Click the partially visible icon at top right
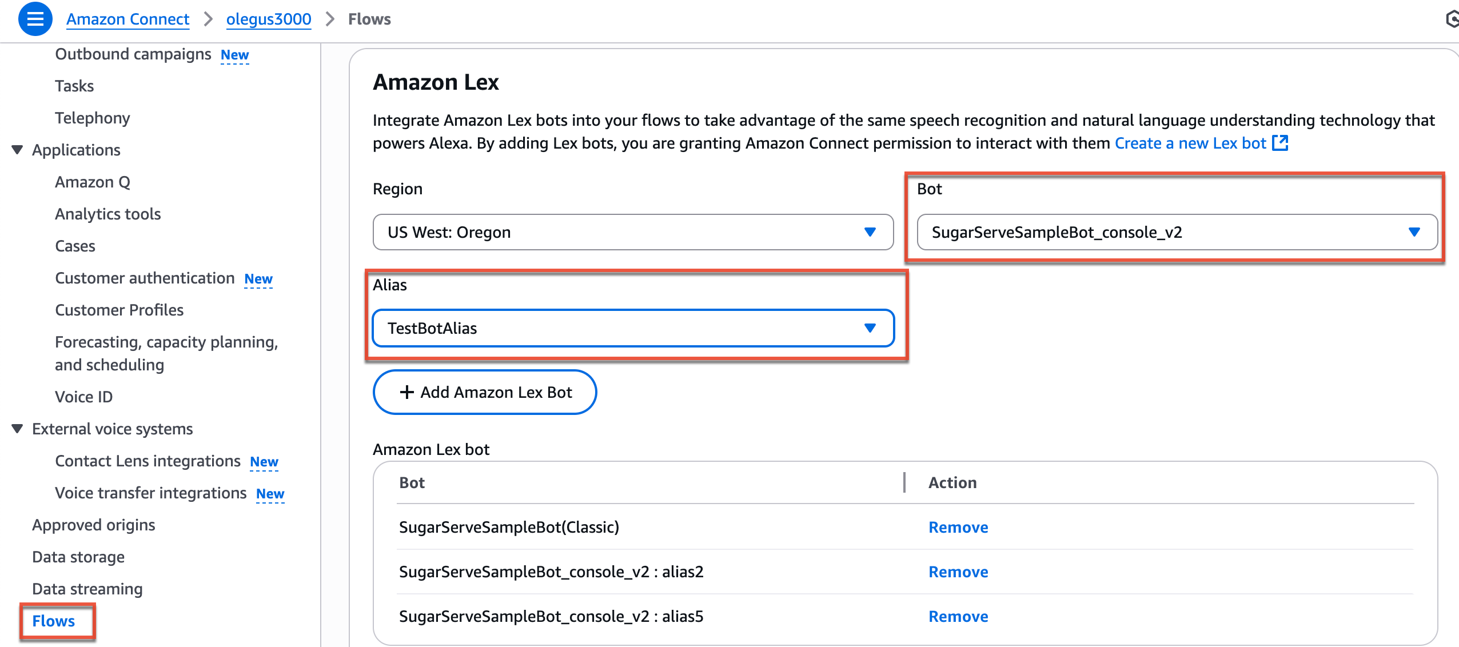Viewport: 1459px width, 647px height. (1452, 19)
